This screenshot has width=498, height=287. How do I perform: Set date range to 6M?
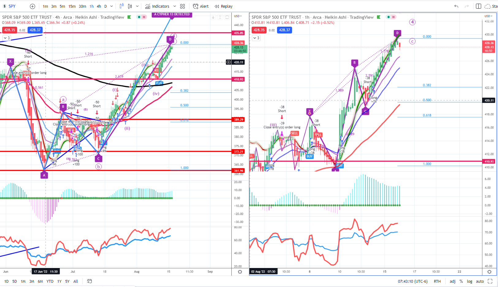point(40,281)
